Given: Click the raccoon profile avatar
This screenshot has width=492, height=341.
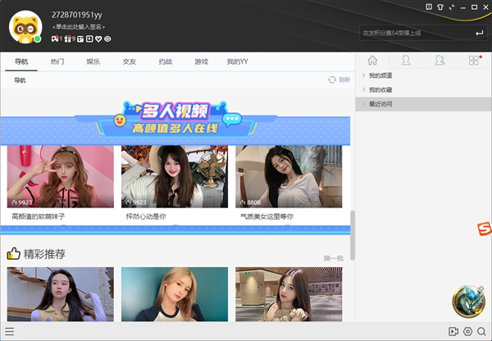Looking at the screenshot, I should 25,26.
